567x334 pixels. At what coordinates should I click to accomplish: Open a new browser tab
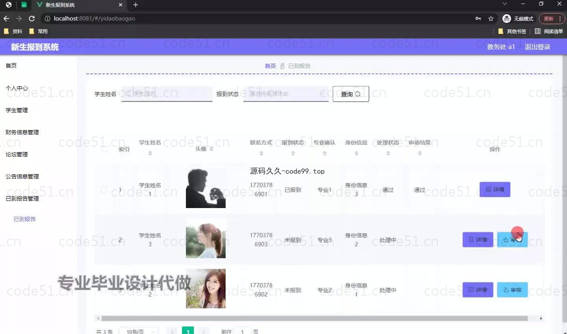click(135, 5)
